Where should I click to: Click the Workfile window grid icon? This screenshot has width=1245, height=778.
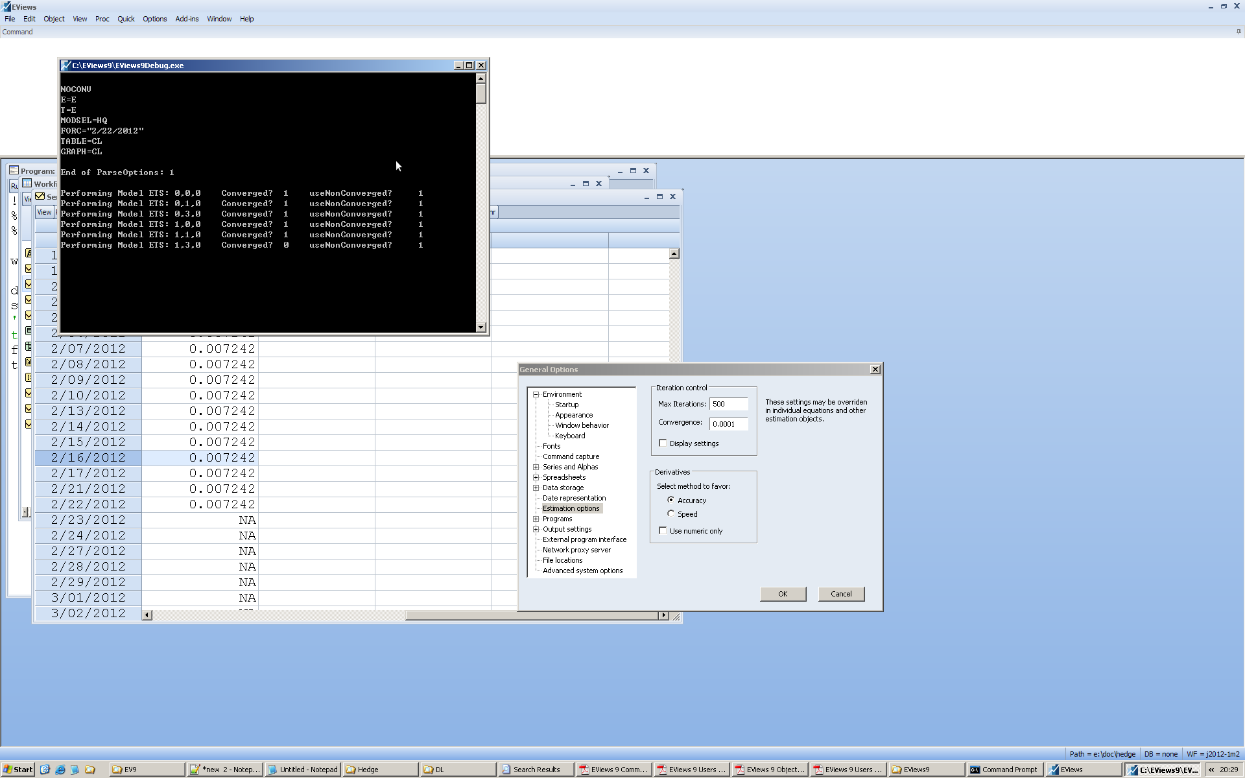click(x=27, y=183)
